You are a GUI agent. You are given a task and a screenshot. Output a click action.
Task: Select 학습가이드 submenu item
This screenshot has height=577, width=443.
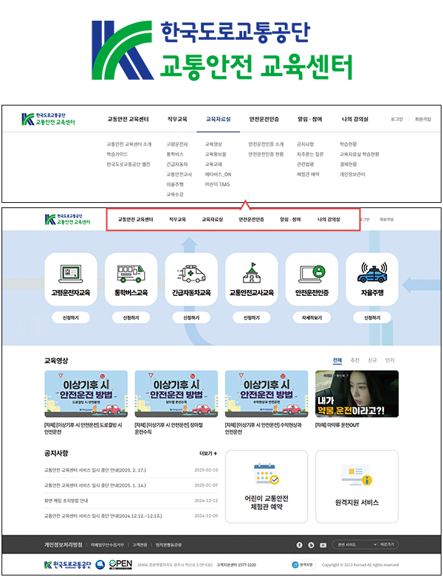pyautogui.click(x=117, y=154)
